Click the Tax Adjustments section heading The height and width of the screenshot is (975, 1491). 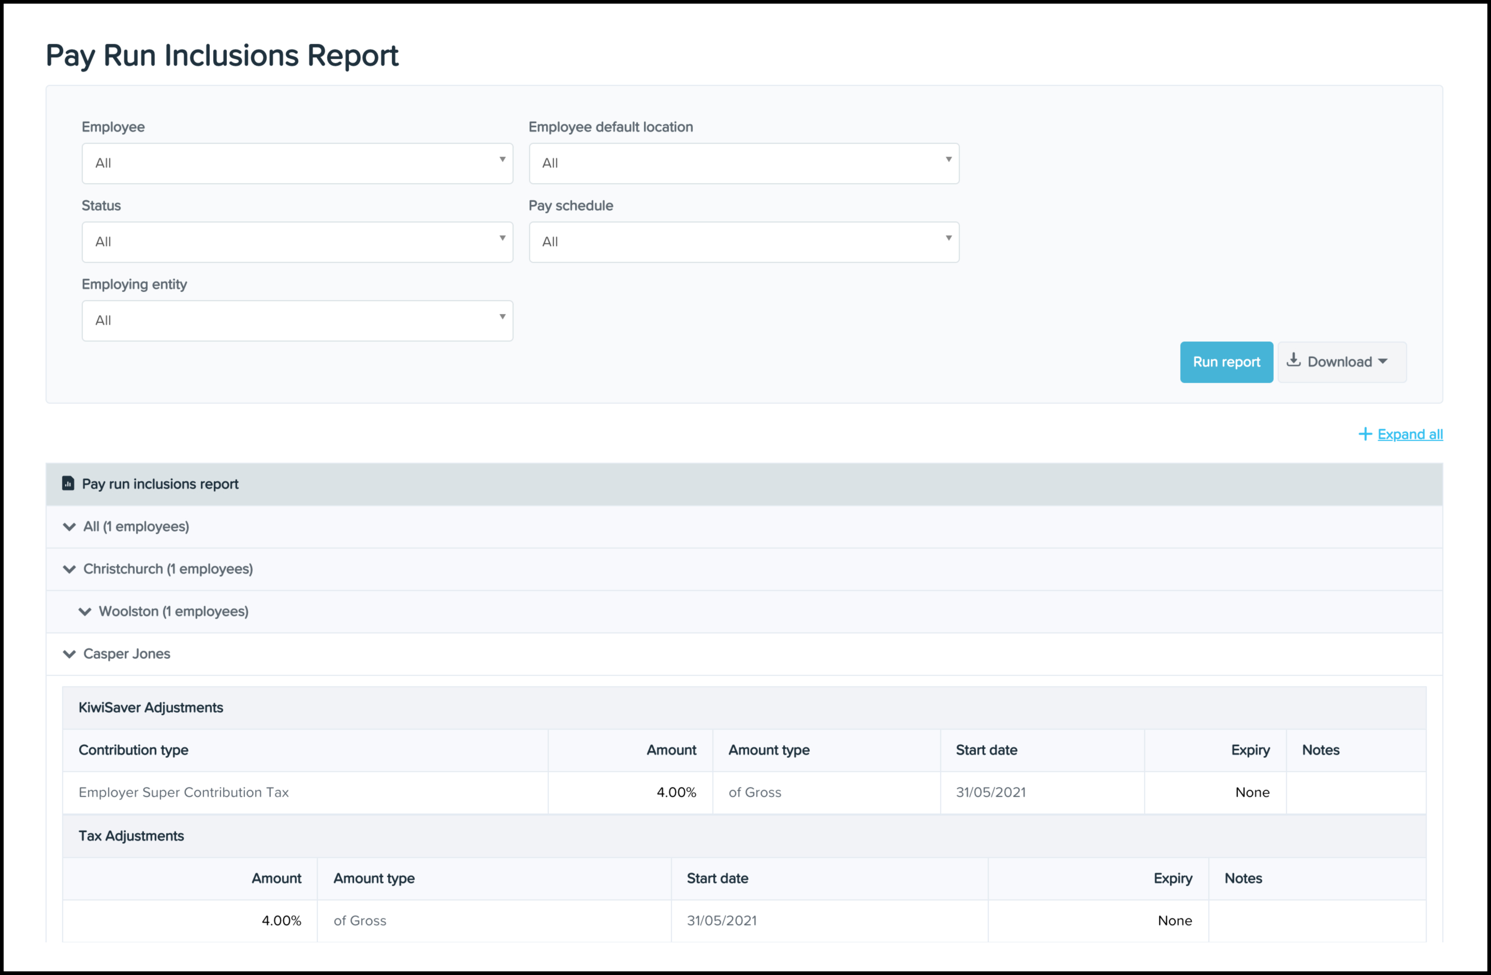click(x=131, y=836)
